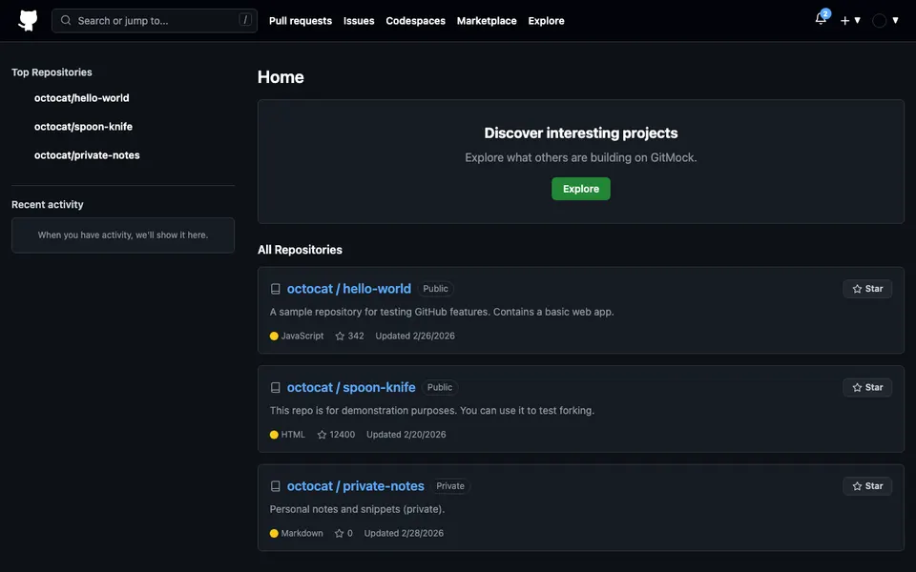Open octocat/hello-world in Top Repositories sidebar
Screen dimensions: 916x572
click(x=82, y=98)
